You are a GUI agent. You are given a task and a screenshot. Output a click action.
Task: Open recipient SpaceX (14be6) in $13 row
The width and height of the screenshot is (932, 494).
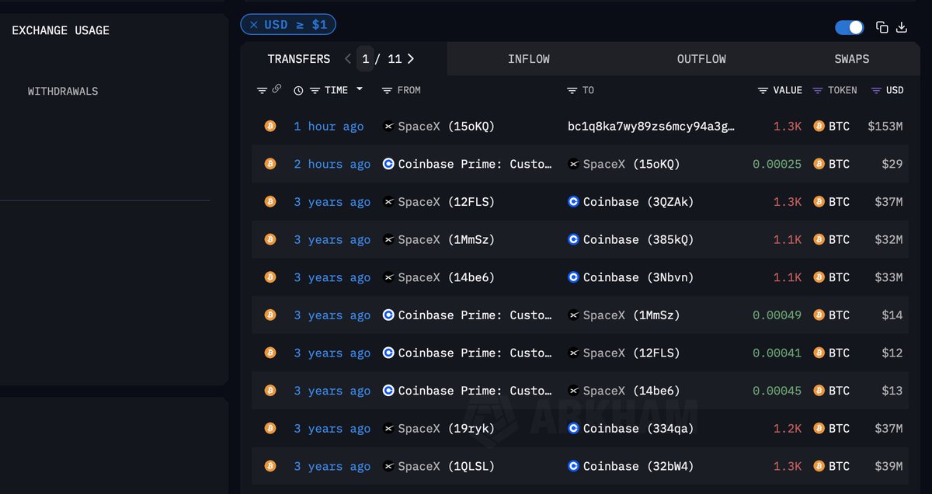click(x=631, y=391)
